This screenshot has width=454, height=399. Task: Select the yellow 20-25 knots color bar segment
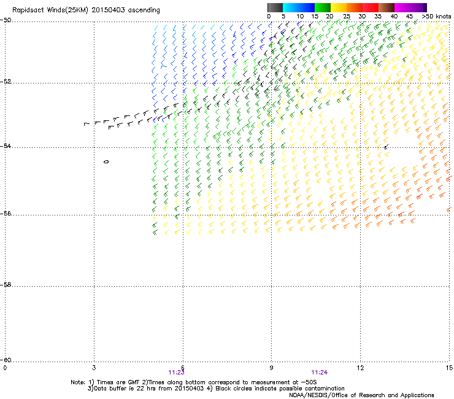point(339,7)
